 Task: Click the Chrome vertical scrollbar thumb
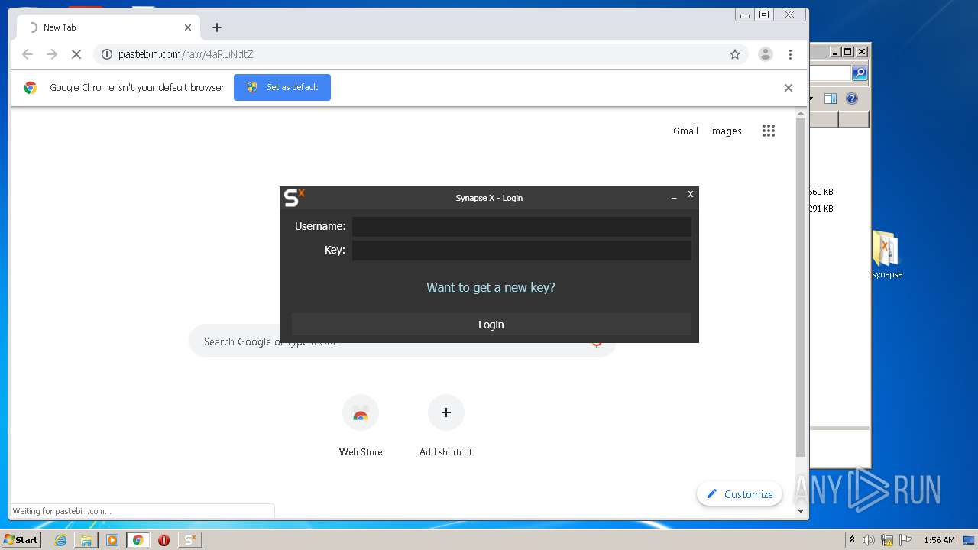pos(801,287)
